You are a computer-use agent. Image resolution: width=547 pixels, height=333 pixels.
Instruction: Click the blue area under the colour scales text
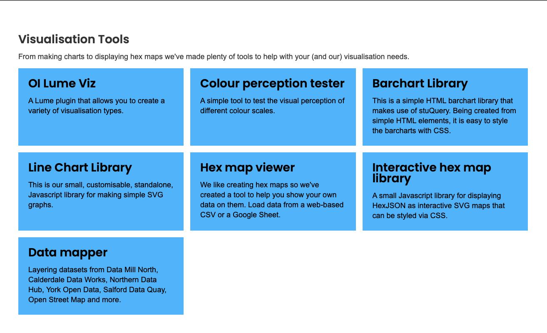pyautogui.click(x=273, y=131)
